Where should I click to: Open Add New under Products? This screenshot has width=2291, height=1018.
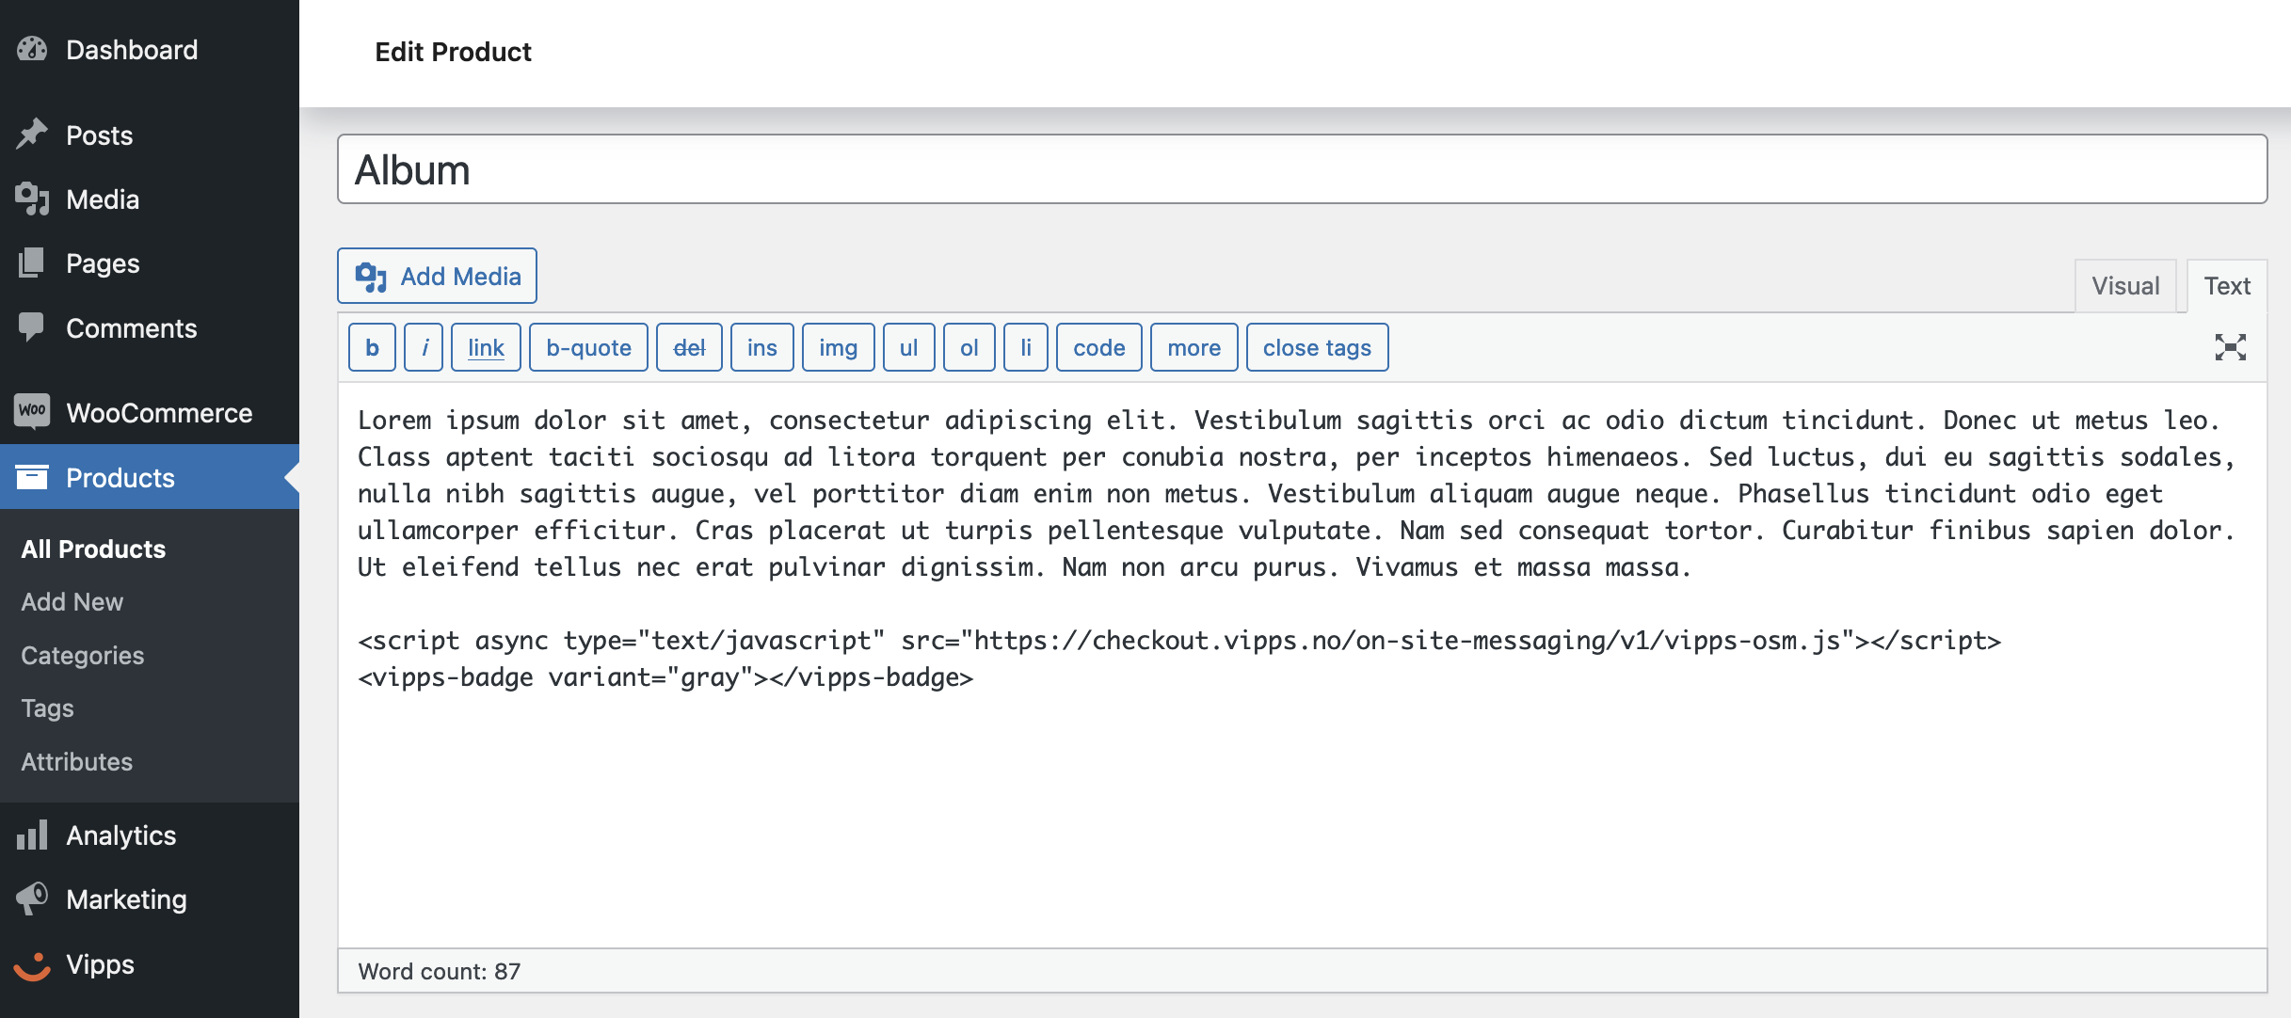click(71, 601)
